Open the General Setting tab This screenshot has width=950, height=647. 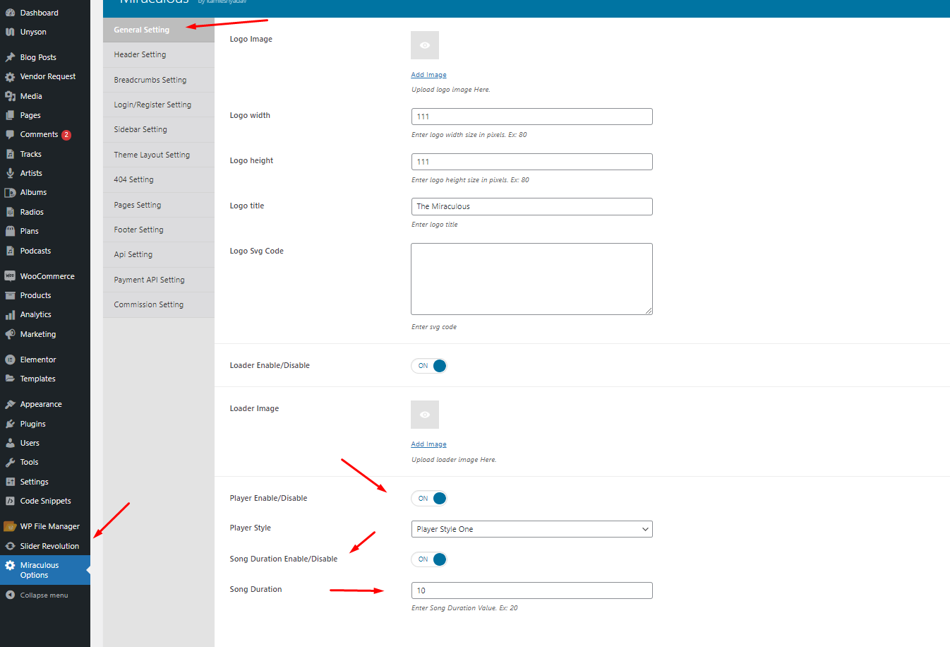159,30
